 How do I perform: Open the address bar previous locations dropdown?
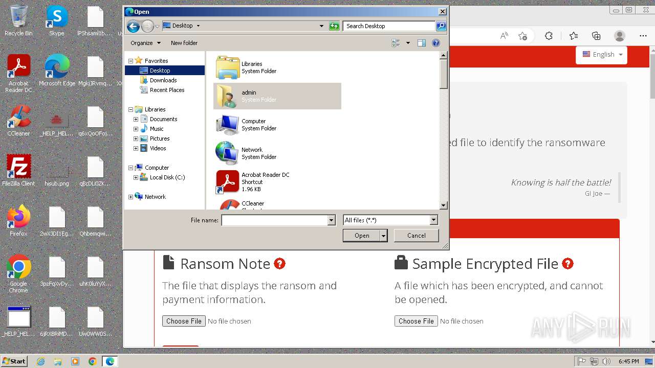(321, 26)
